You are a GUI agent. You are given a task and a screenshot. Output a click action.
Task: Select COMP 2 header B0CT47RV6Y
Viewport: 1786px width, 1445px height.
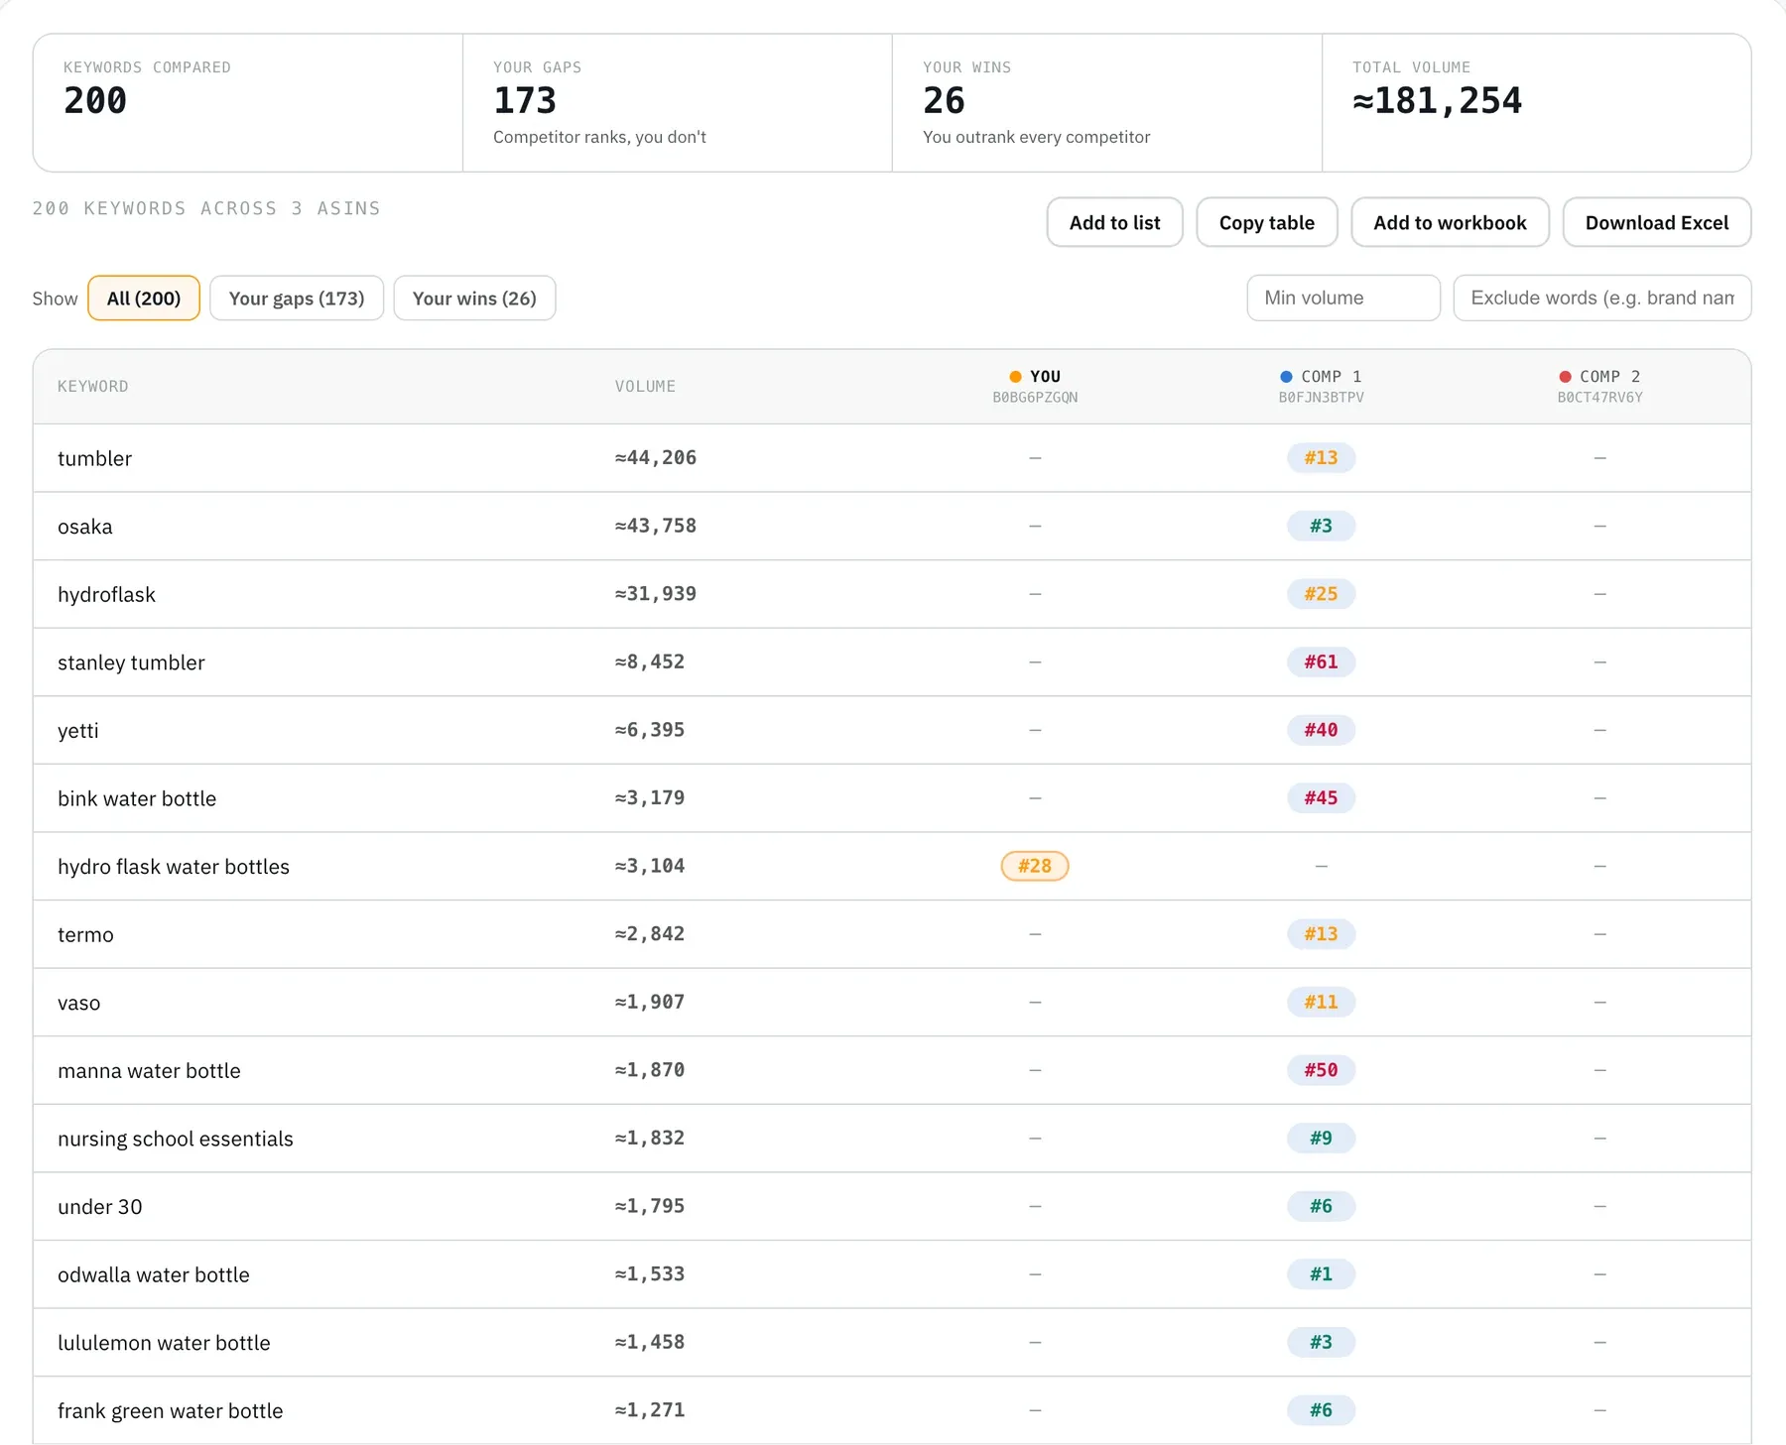[1599, 386]
